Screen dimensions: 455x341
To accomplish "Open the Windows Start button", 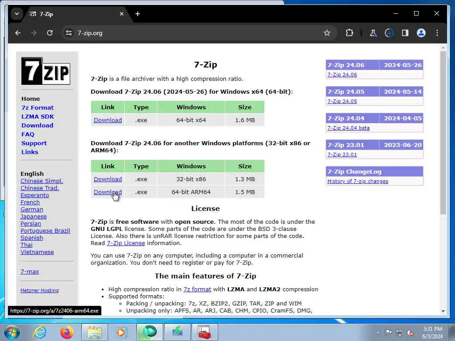I will (12, 332).
